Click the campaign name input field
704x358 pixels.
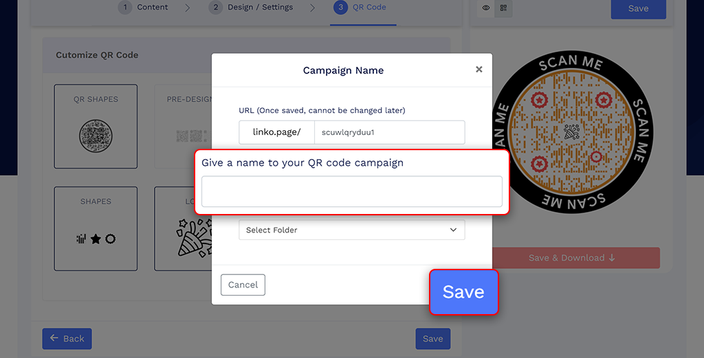351,191
